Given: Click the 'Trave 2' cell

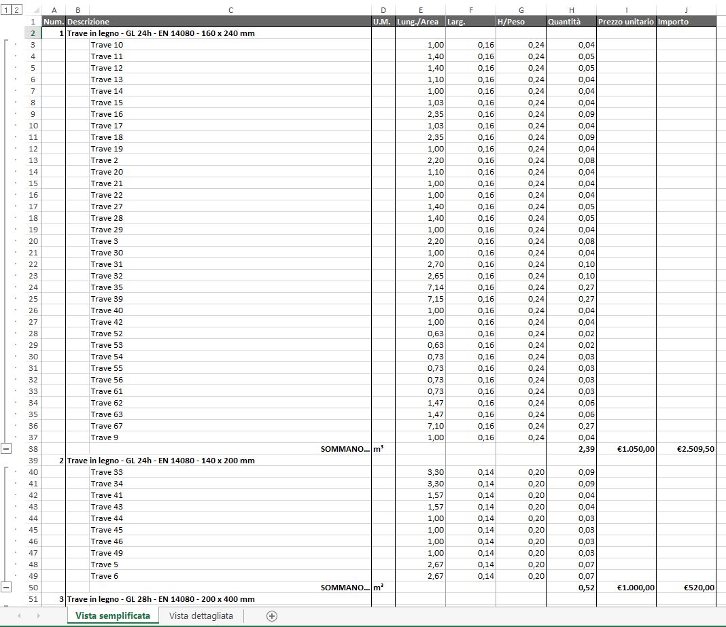Looking at the screenshot, I should pos(230,160).
